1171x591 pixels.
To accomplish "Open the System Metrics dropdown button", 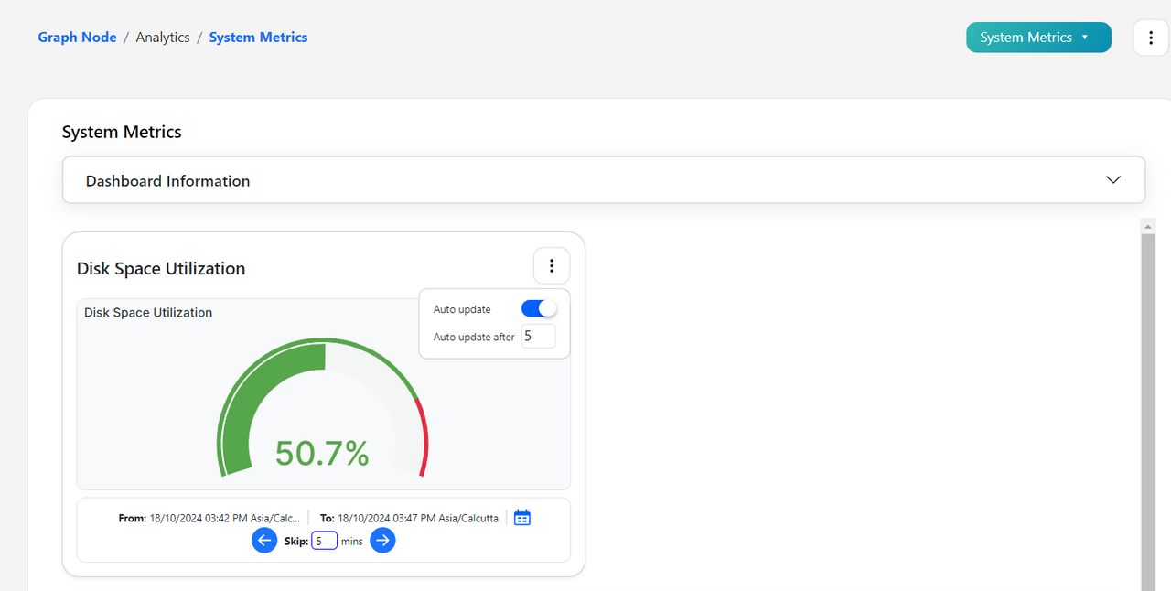I will (x=1038, y=38).
